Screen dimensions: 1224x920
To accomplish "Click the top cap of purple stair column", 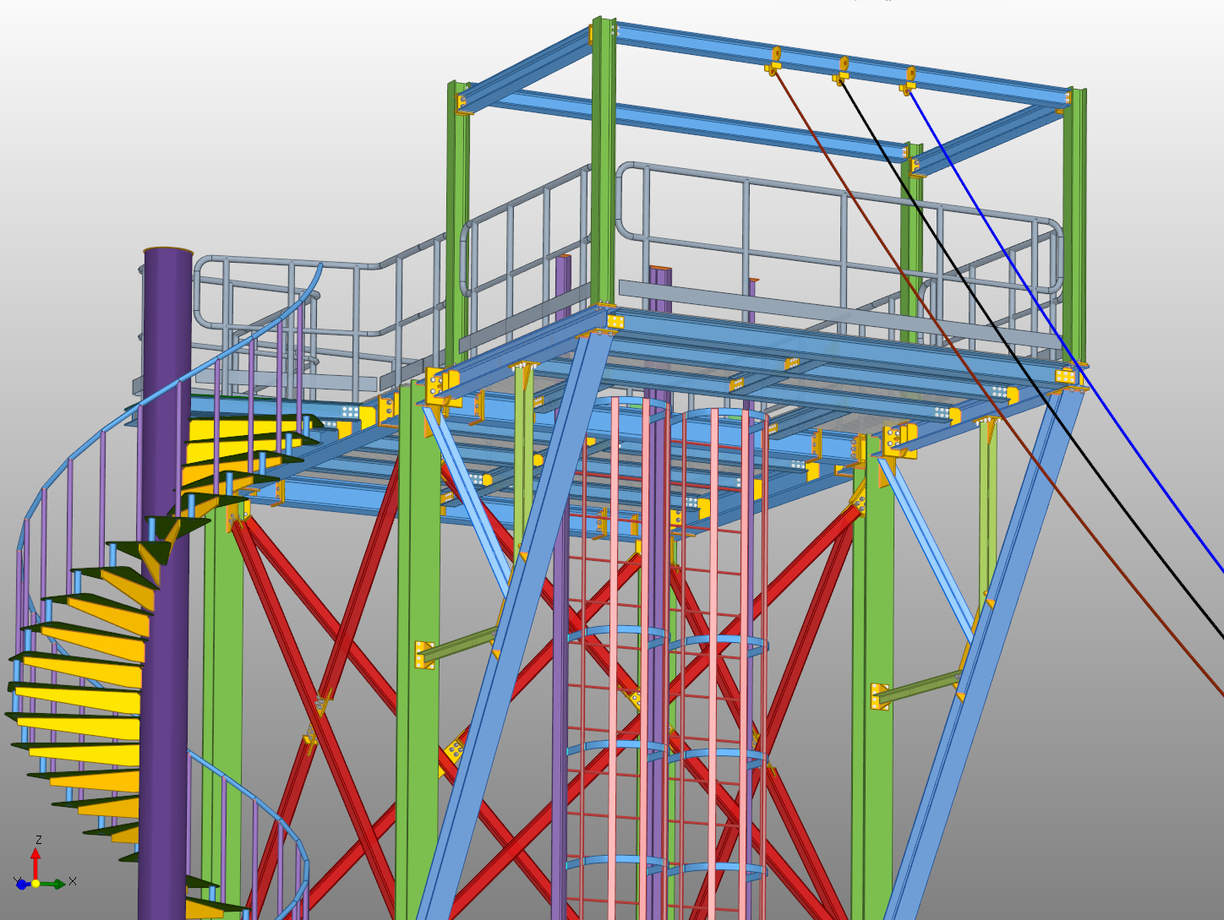I will click(x=168, y=251).
